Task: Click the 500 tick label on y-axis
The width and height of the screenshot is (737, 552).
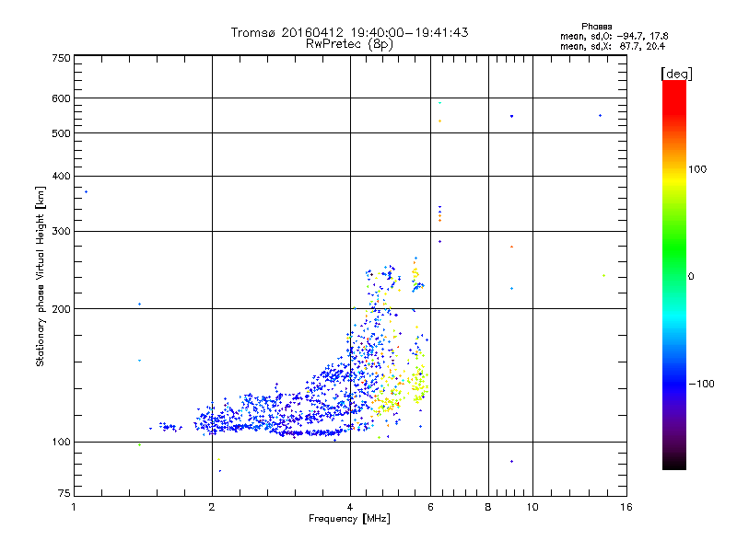Action: coord(61,133)
